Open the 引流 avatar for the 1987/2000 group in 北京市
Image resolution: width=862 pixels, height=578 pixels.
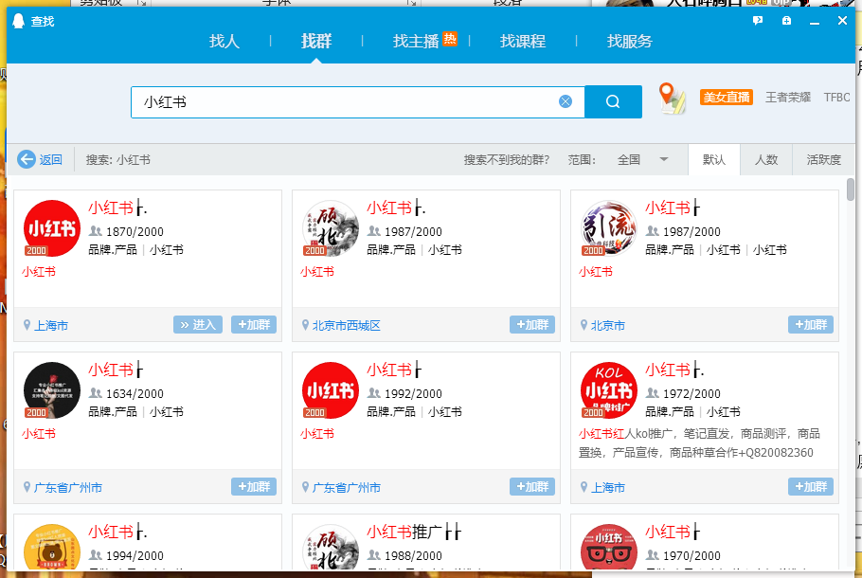coord(608,228)
